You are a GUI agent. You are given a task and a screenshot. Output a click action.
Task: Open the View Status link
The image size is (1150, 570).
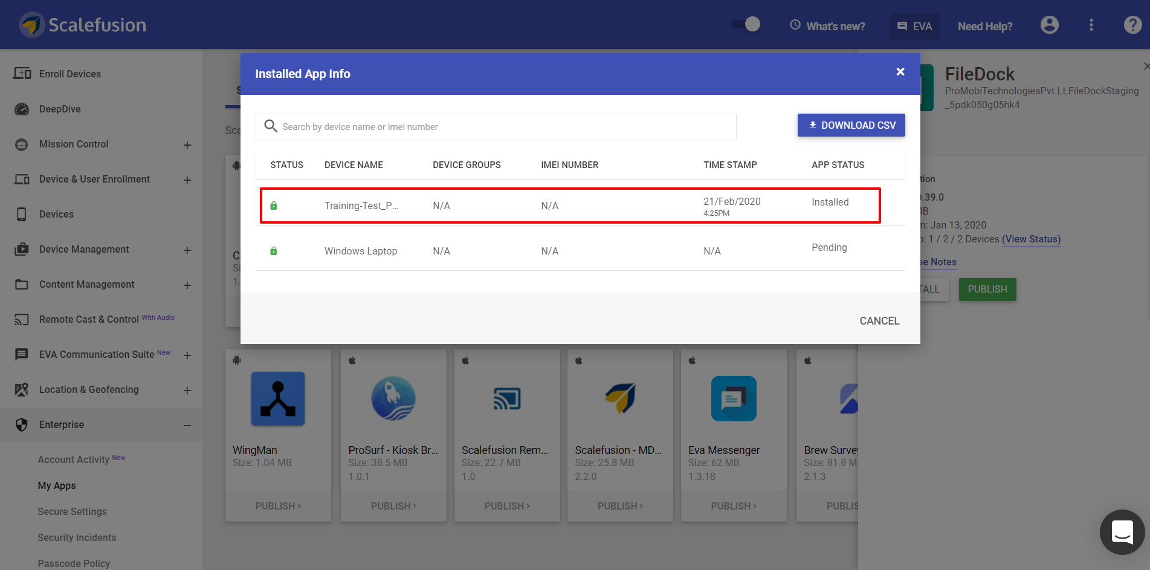(x=1031, y=239)
